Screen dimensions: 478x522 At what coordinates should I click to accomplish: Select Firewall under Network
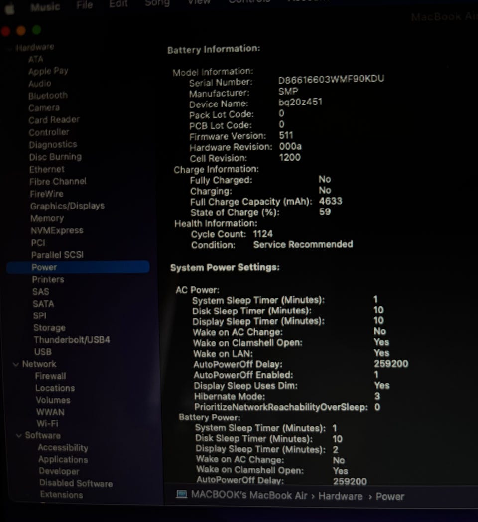click(x=50, y=376)
